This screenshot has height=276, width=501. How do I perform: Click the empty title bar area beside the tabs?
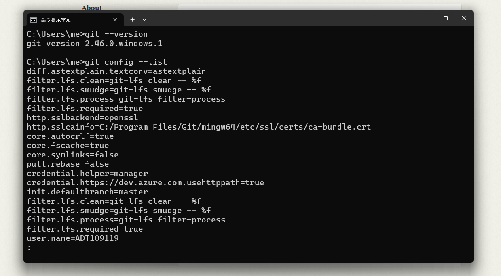[x=283, y=19]
